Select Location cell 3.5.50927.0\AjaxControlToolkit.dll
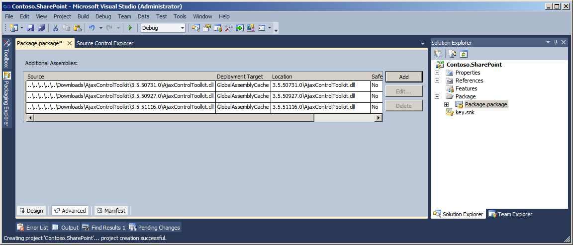 click(x=320, y=96)
